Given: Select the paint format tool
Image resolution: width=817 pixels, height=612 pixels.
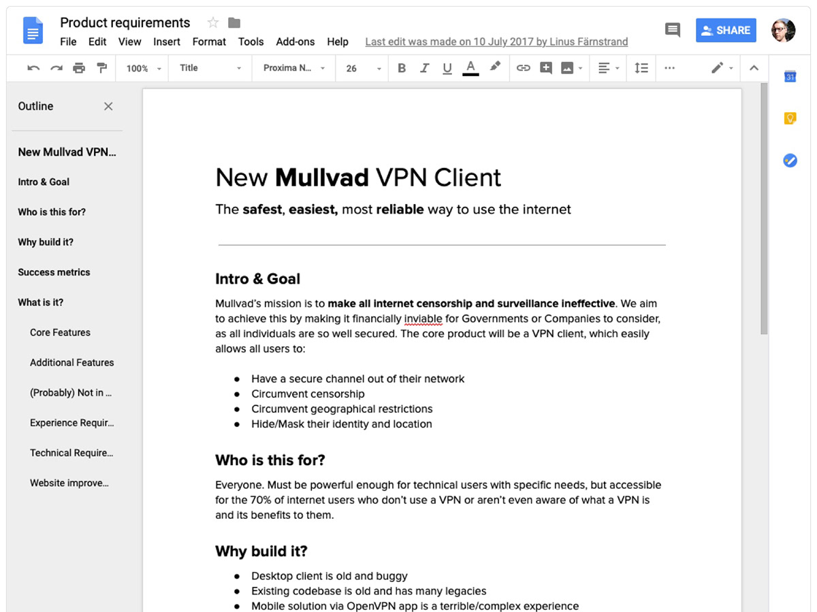Looking at the screenshot, I should pos(102,68).
